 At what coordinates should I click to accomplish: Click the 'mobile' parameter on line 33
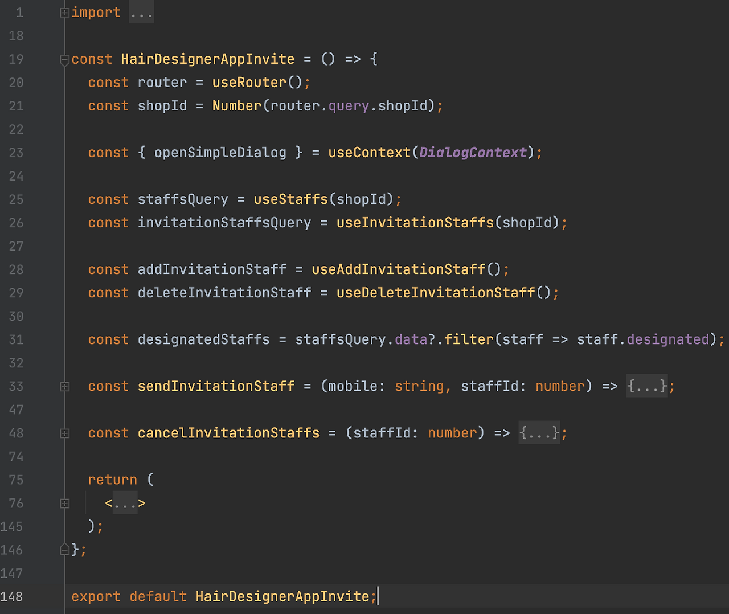(353, 386)
